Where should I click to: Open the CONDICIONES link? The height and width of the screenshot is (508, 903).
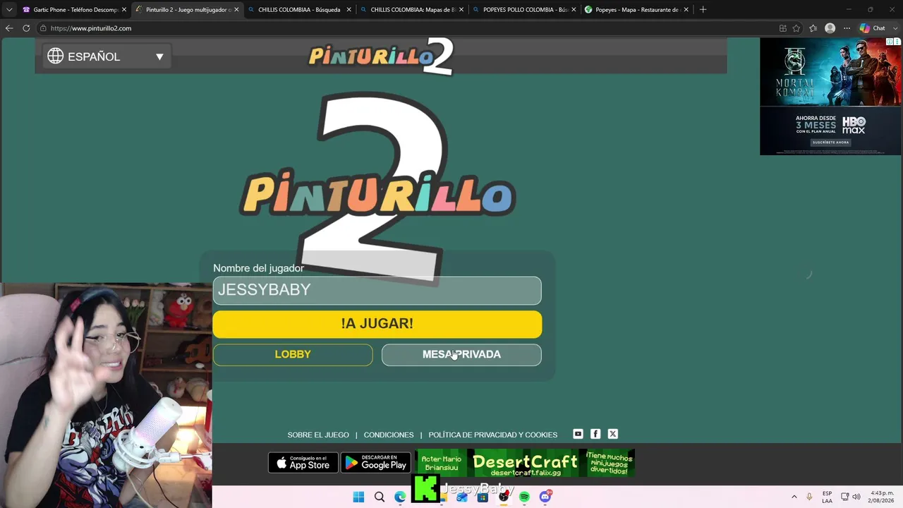coord(389,435)
